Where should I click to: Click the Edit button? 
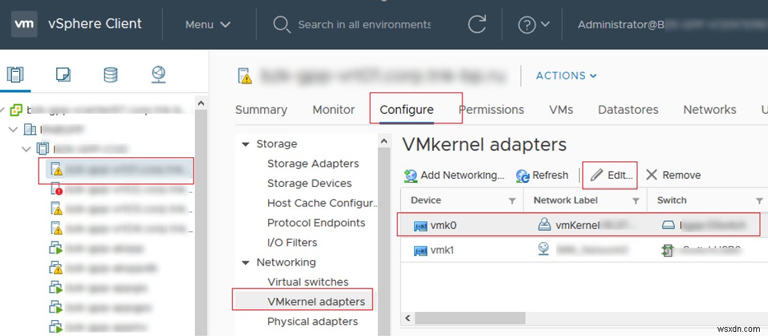(612, 175)
